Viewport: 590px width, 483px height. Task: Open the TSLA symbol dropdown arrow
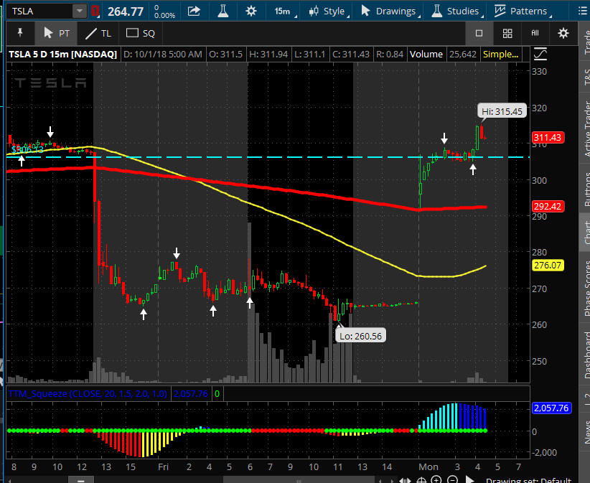tap(79, 11)
